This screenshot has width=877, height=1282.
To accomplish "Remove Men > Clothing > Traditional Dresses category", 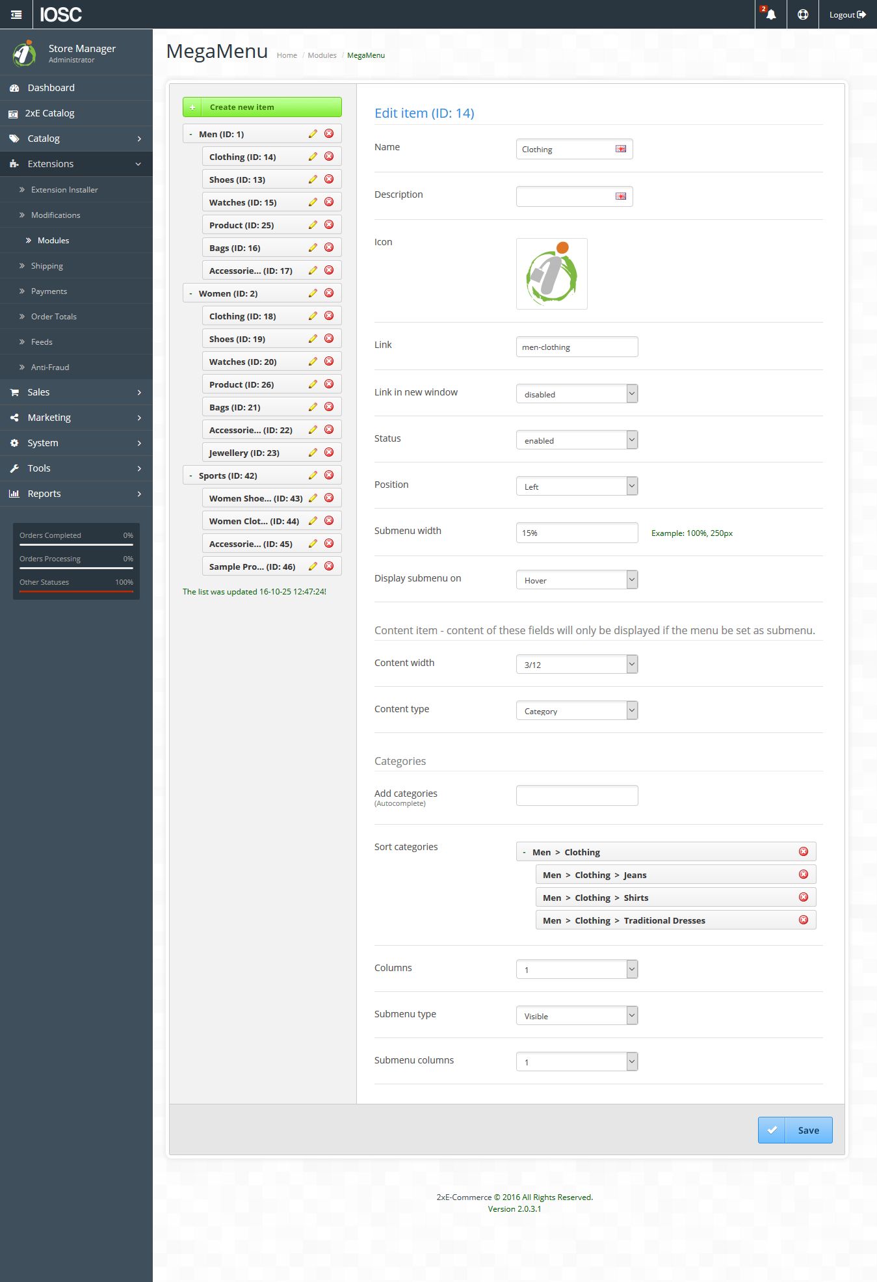I will [804, 920].
